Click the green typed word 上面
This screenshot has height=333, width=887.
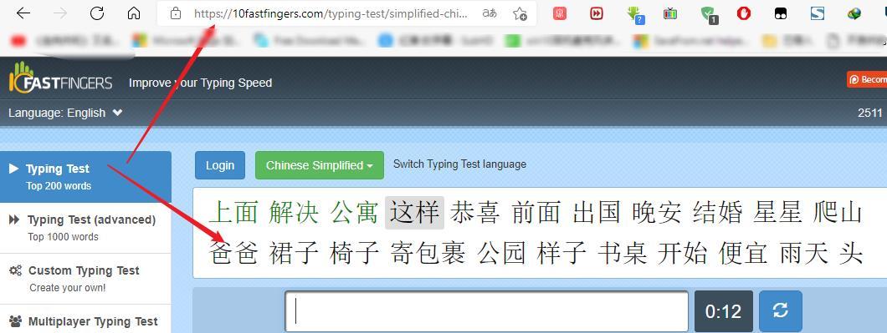click(x=233, y=213)
